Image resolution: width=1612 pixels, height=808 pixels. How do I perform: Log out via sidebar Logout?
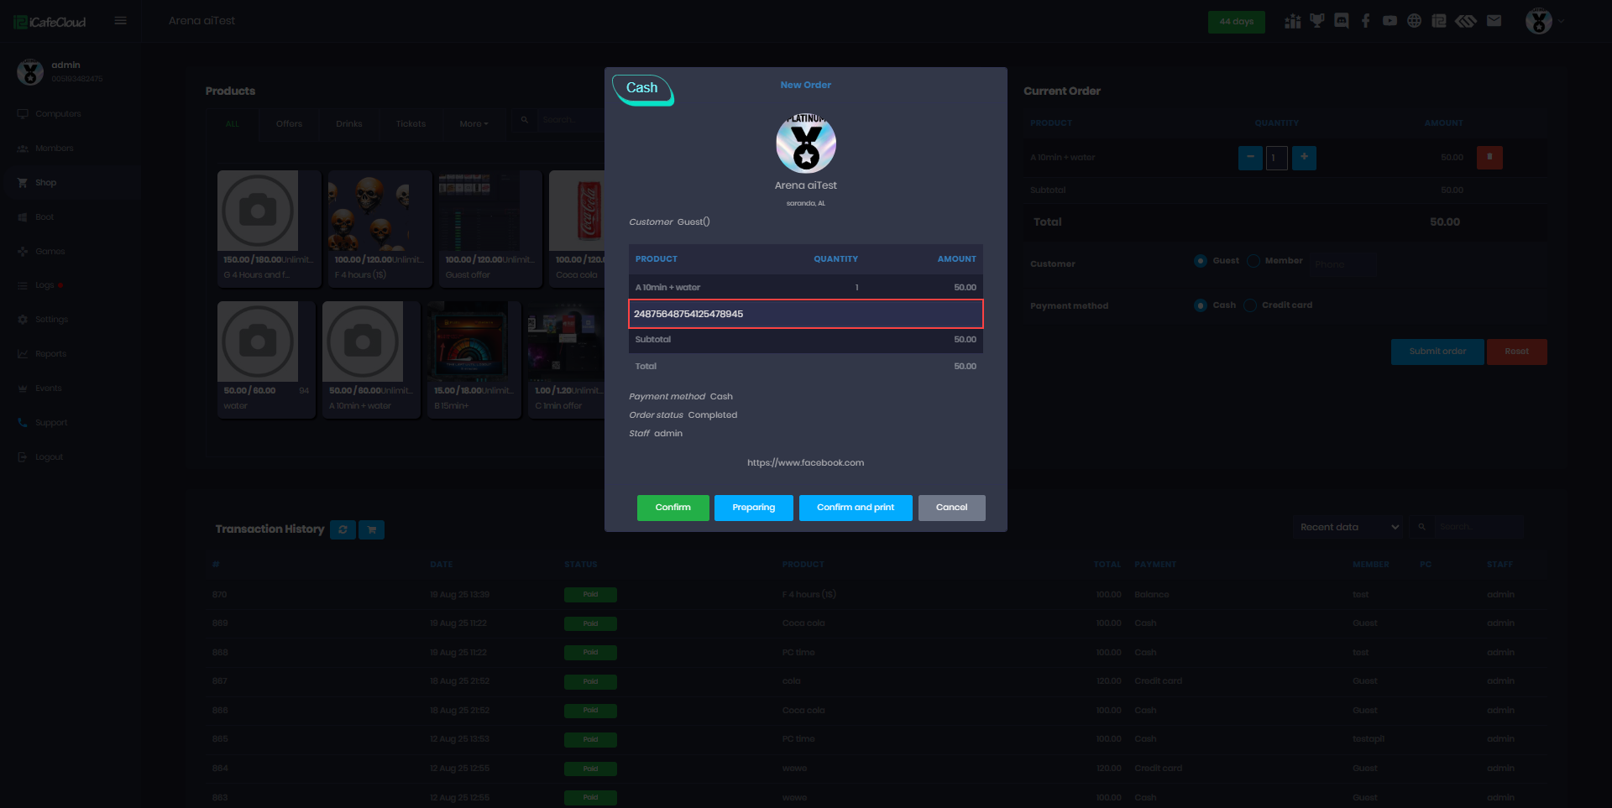click(49, 457)
